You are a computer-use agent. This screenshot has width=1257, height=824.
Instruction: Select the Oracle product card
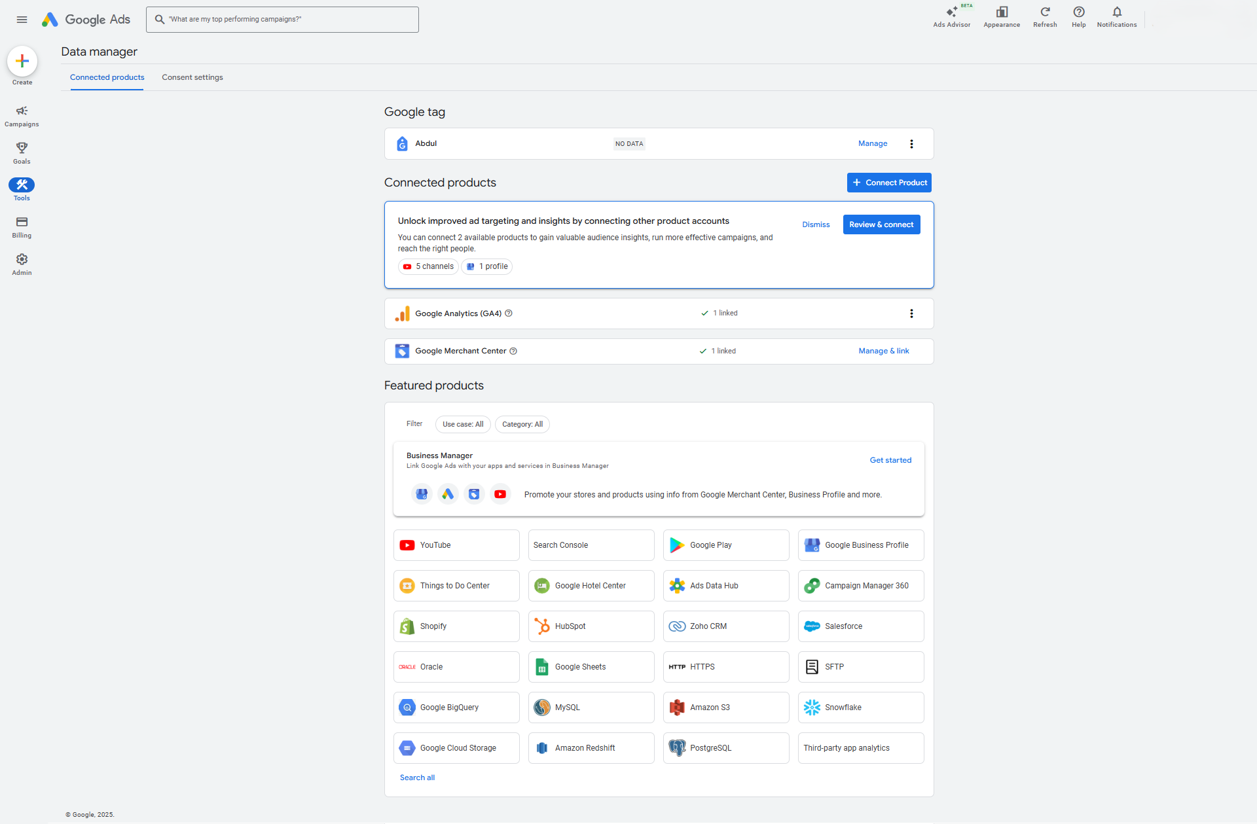click(456, 667)
